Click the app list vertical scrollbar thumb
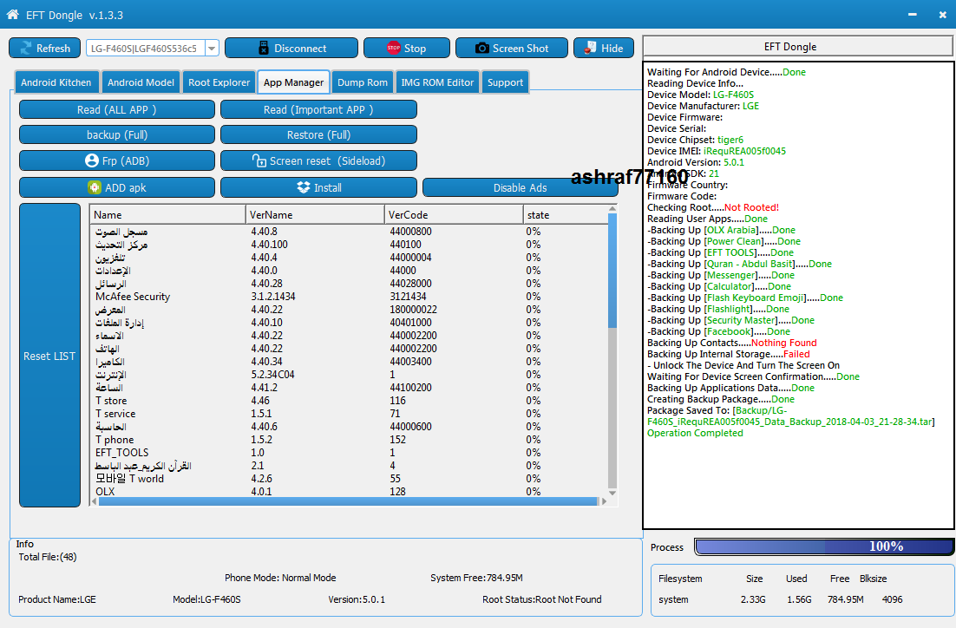Image resolution: width=956 pixels, height=628 pixels. 612,271
